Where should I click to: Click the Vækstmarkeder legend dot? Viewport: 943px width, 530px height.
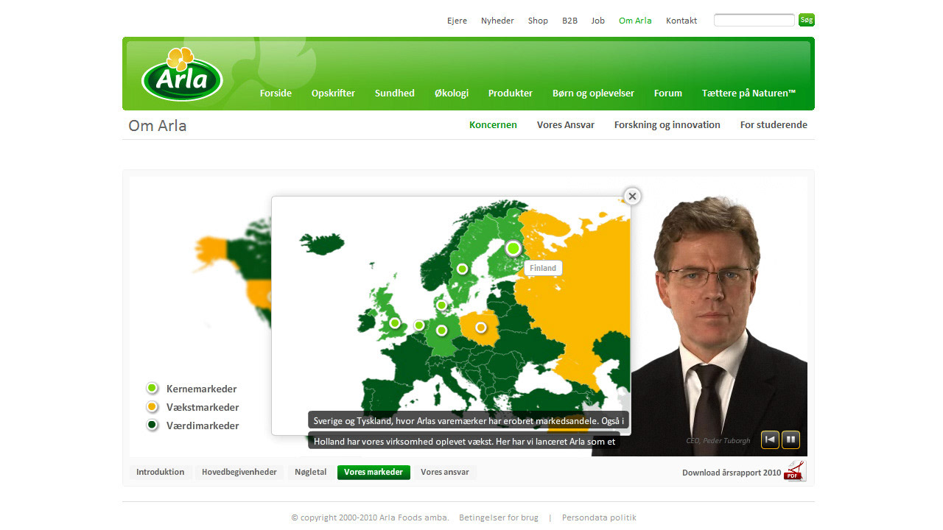(x=152, y=406)
